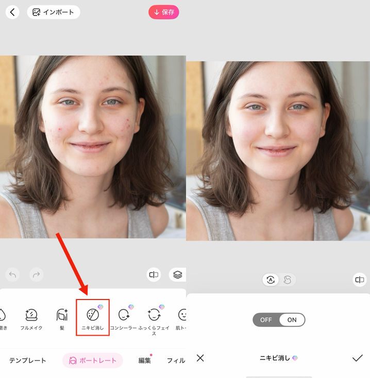The image size is (370, 378).
Task: Open the インポート import button
Action: click(x=54, y=12)
